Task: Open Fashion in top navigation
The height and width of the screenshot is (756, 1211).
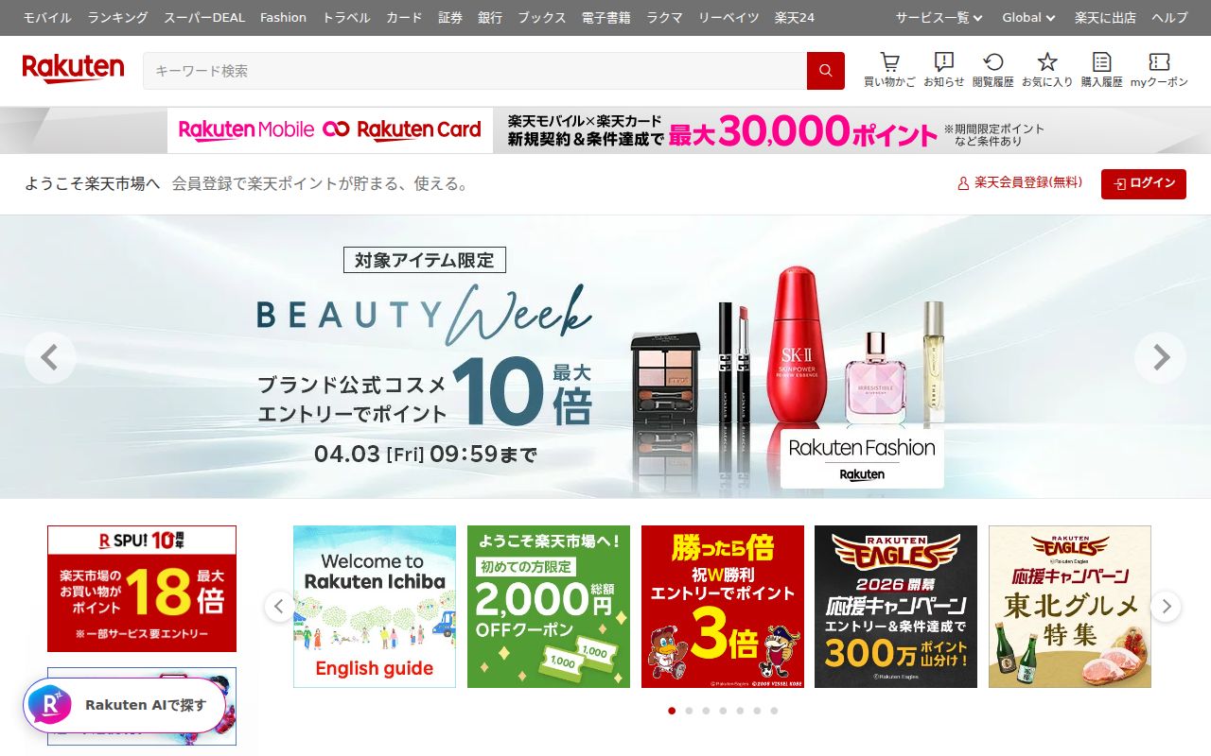Action: tap(284, 18)
